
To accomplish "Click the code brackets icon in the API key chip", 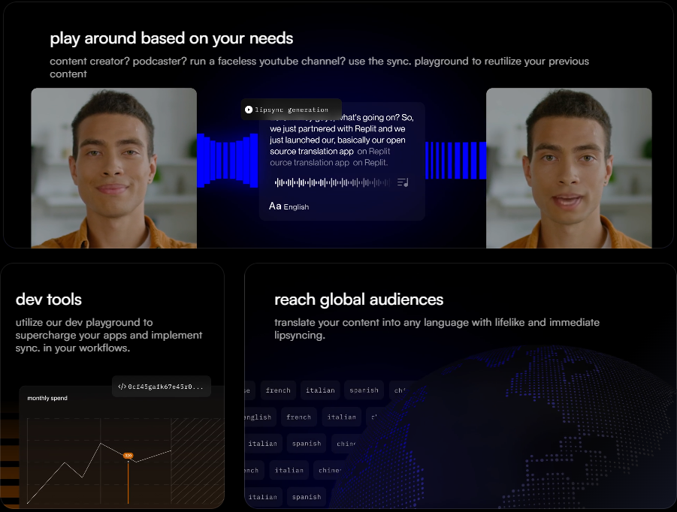I will point(122,387).
